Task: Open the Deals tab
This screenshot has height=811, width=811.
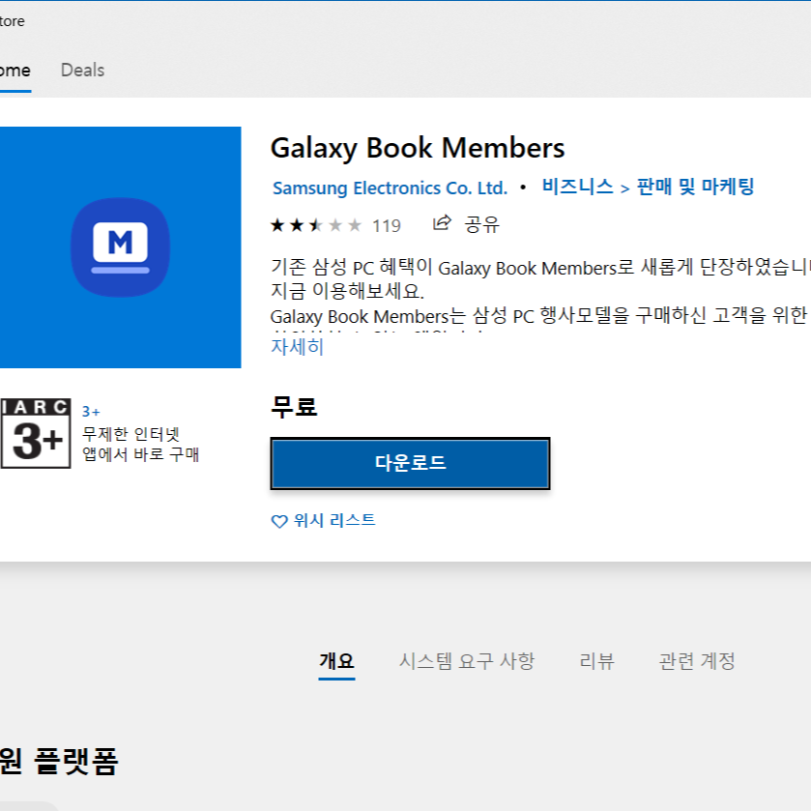Action: click(x=83, y=70)
